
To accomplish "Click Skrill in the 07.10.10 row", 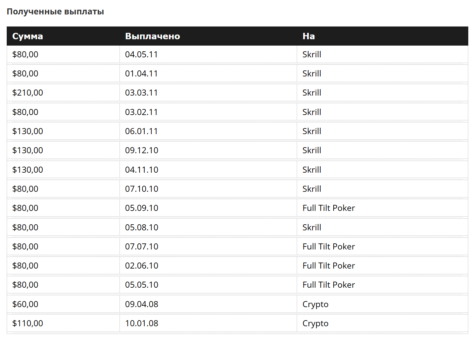I will 312,189.
